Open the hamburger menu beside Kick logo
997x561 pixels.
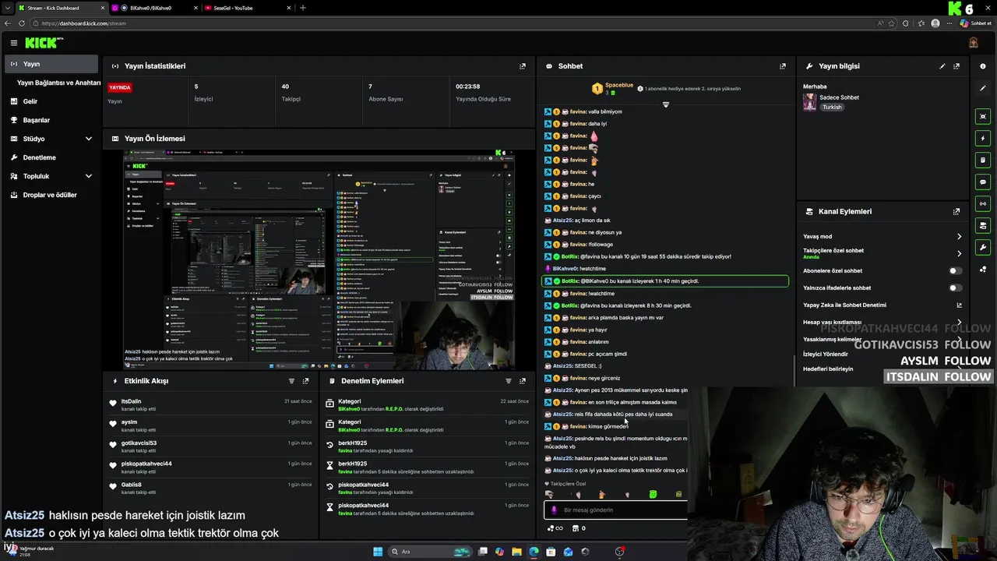[x=13, y=43]
